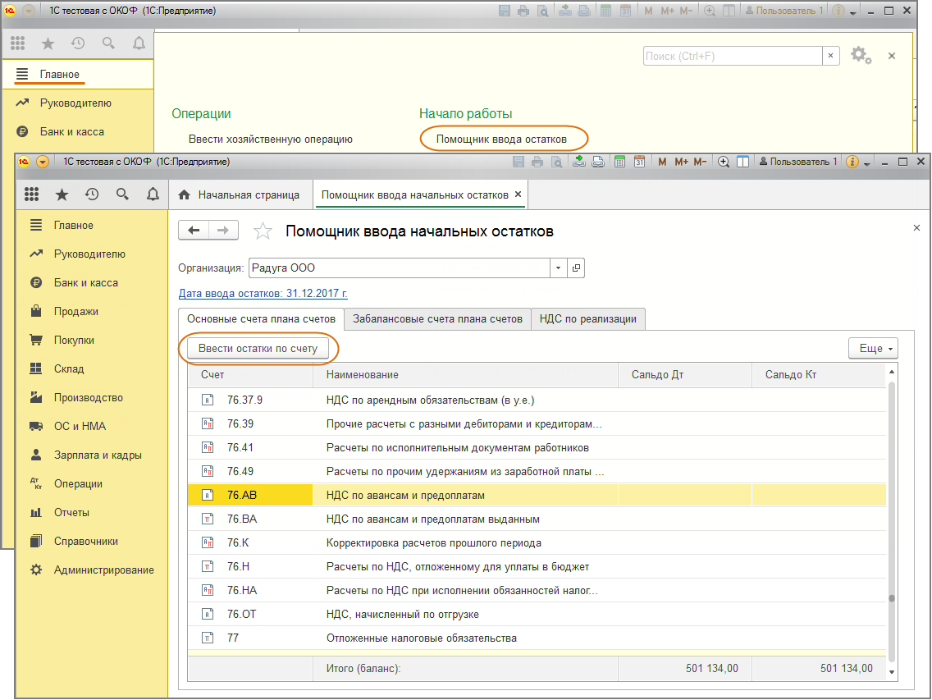Viewport: 932px width, 700px height.
Task: Go forward with the right arrow button
Action: pos(223,231)
